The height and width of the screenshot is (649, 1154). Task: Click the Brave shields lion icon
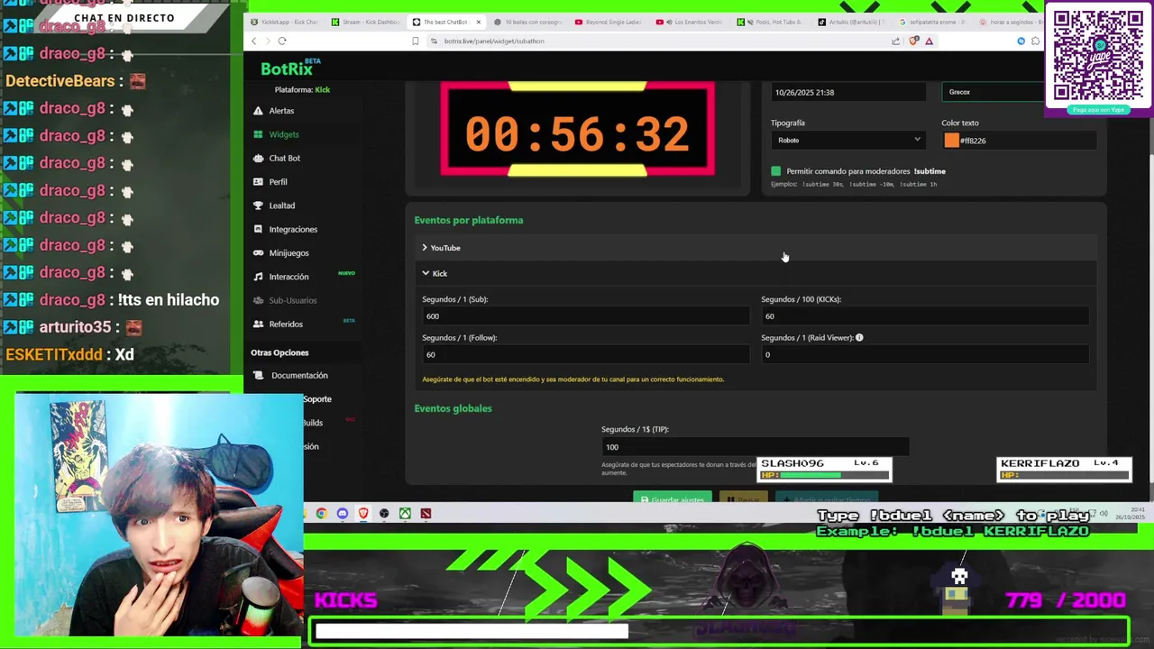pos(914,41)
